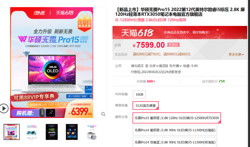Expand 更多优惠 promotions dropdown

(236, 54)
